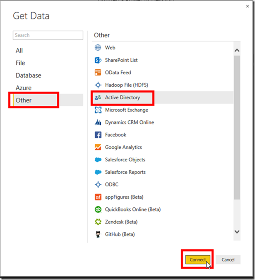The image size is (255, 280).
Task: Click the OData Feed icon
Action: 98,73
